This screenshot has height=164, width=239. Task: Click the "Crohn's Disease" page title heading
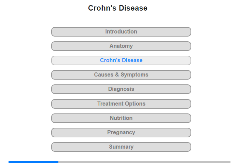pos(118,8)
